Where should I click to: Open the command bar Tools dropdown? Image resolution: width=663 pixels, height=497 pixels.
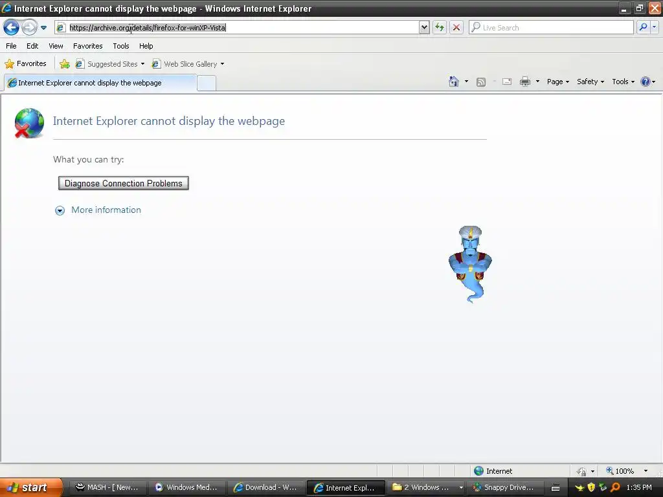[623, 82]
